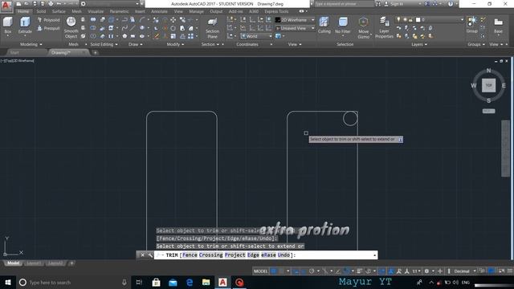Image resolution: width=514 pixels, height=289 pixels.
Task: Open File Explorer from taskbar
Action: [206, 282]
